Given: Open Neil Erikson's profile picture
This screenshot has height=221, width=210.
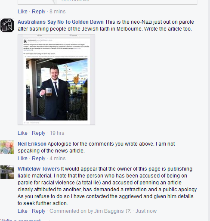Looking at the screenshot, I should [x=7, y=147].
